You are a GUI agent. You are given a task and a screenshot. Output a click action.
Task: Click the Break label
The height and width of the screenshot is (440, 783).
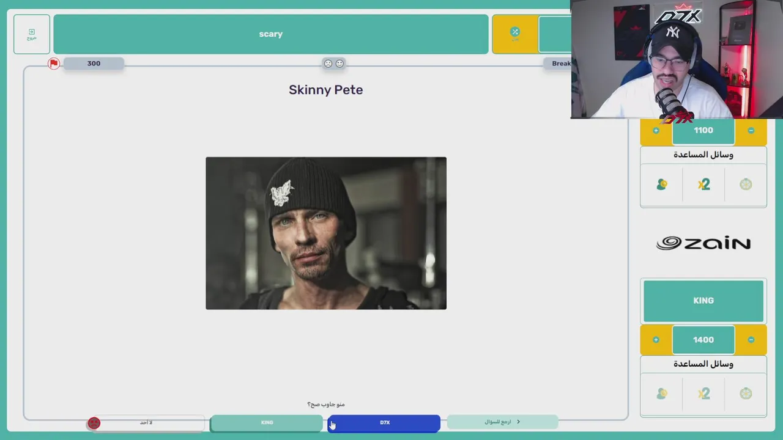click(561, 64)
